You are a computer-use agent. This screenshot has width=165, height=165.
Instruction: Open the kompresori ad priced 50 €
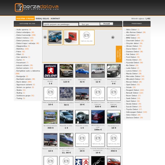[x=66, y=94]
